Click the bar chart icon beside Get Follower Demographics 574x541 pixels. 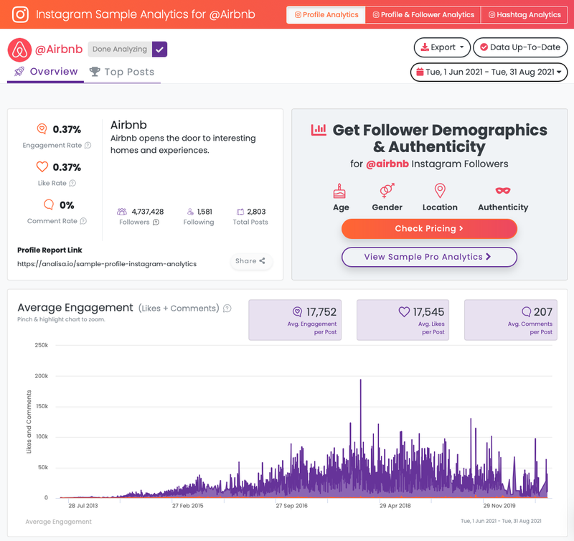[319, 130]
